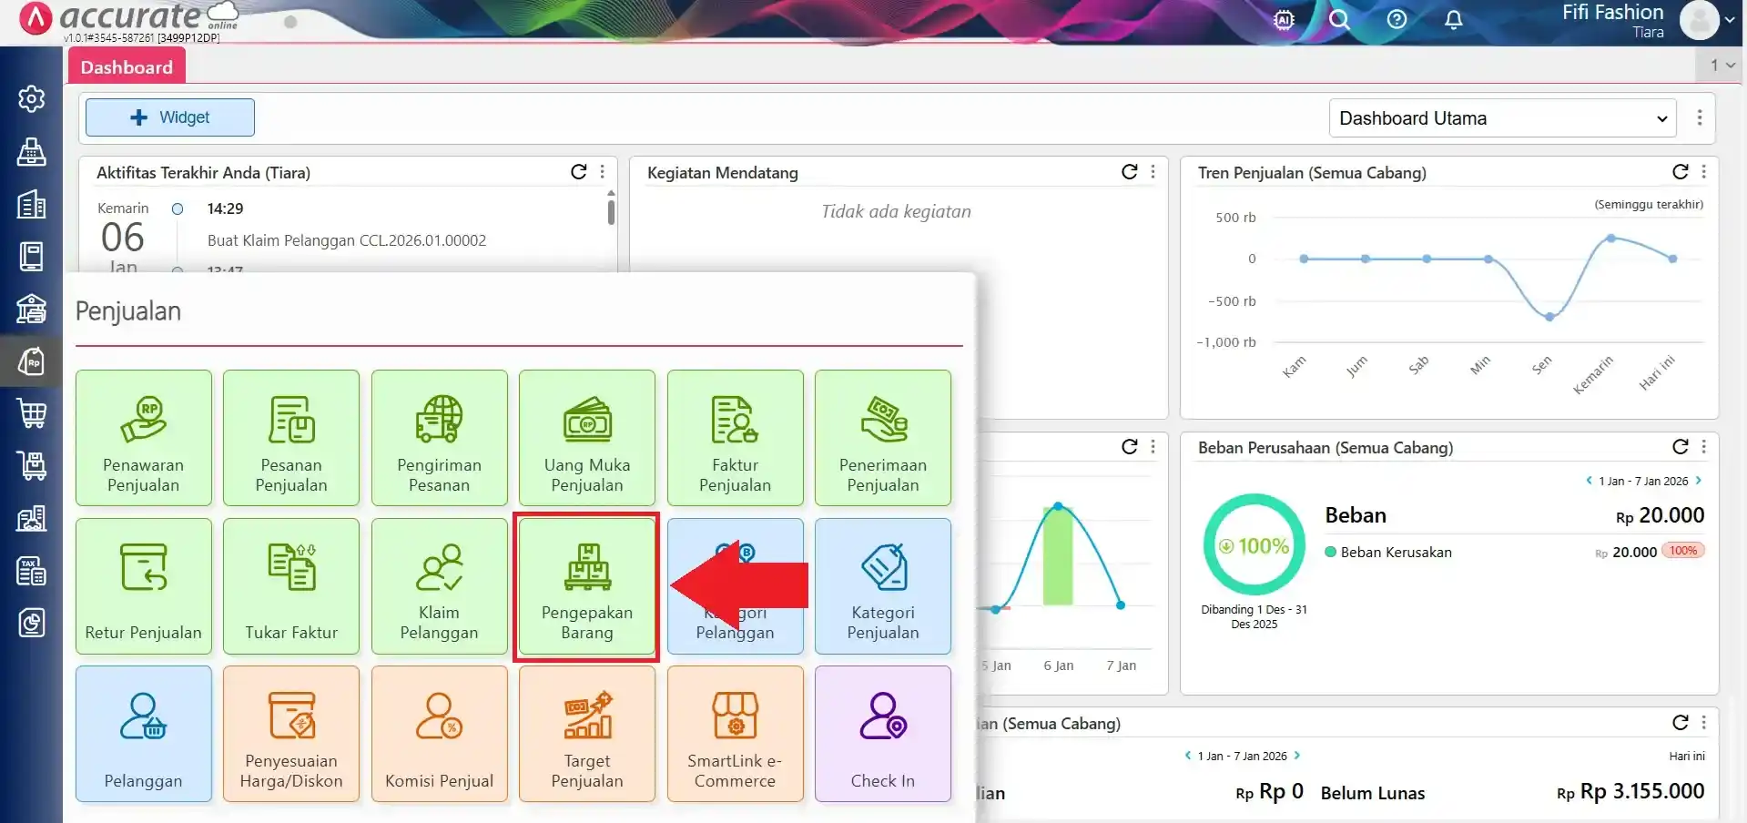Image resolution: width=1747 pixels, height=823 pixels.
Task: Click the Fifi Fashion user avatar
Action: [x=1699, y=20]
